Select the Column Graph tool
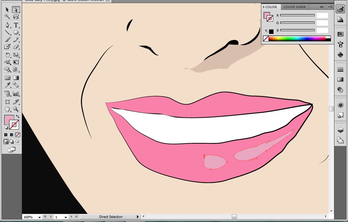This screenshot has height=222, width=348. (x=16, y=93)
